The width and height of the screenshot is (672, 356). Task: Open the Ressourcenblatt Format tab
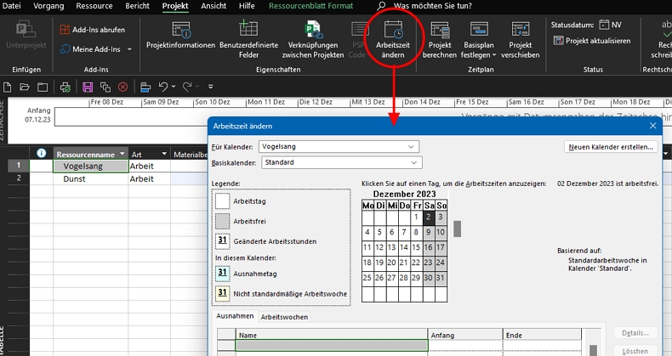(310, 6)
